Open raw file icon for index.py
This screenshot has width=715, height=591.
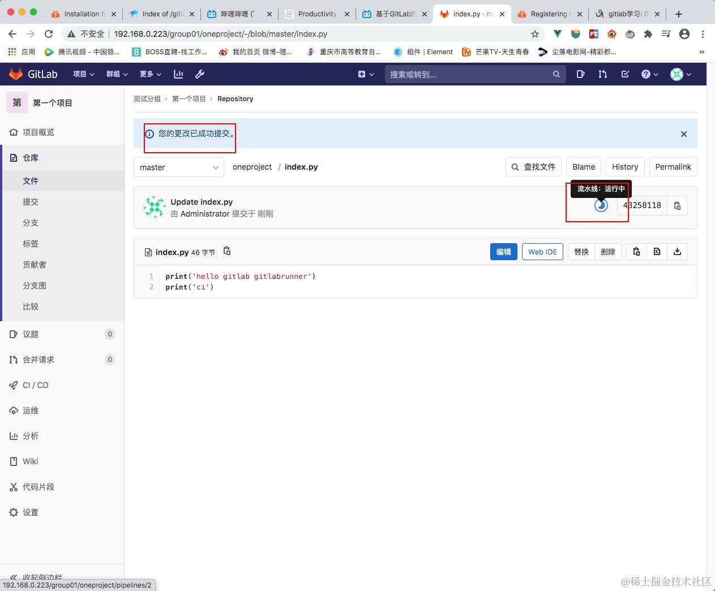pos(657,252)
